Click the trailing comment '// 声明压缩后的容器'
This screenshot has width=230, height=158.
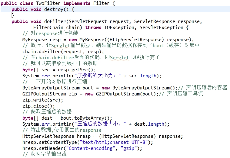pyautogui.click(x=202, y=88)
